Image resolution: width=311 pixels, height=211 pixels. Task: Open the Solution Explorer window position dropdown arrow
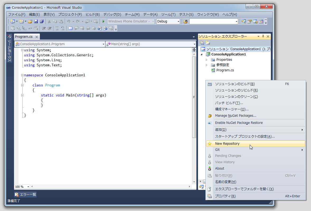258,36
